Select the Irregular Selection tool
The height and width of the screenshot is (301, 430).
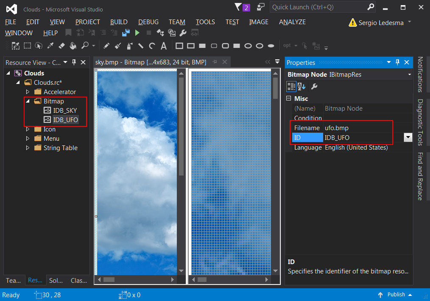pos(39,46)
